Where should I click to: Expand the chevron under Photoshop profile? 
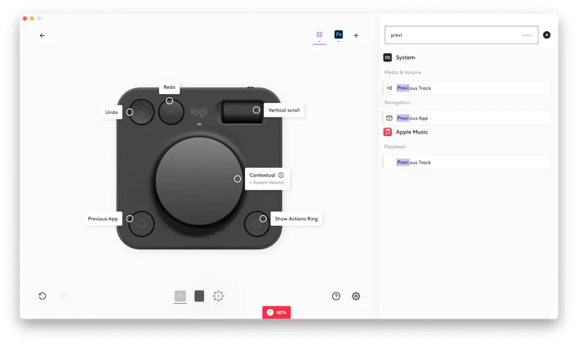click(x=339, y=41)
